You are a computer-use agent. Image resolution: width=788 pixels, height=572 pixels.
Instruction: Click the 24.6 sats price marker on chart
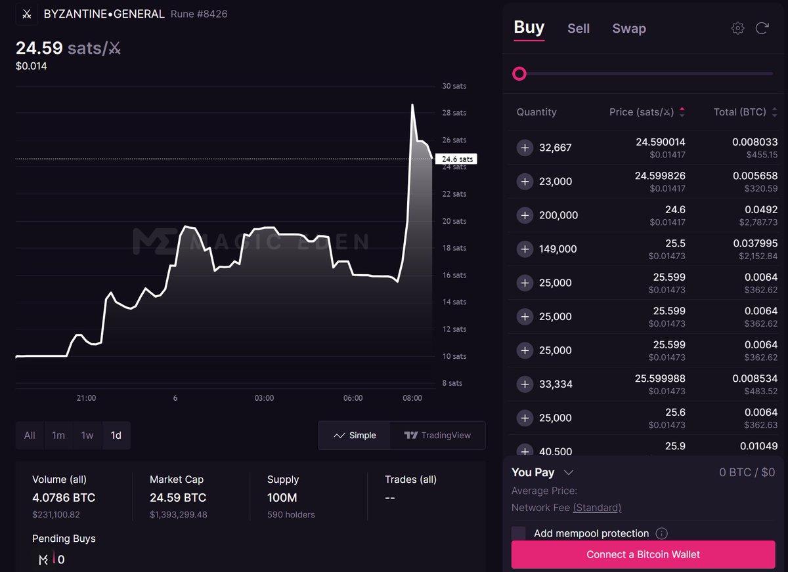pyautogui.click(x=456, y=159)
